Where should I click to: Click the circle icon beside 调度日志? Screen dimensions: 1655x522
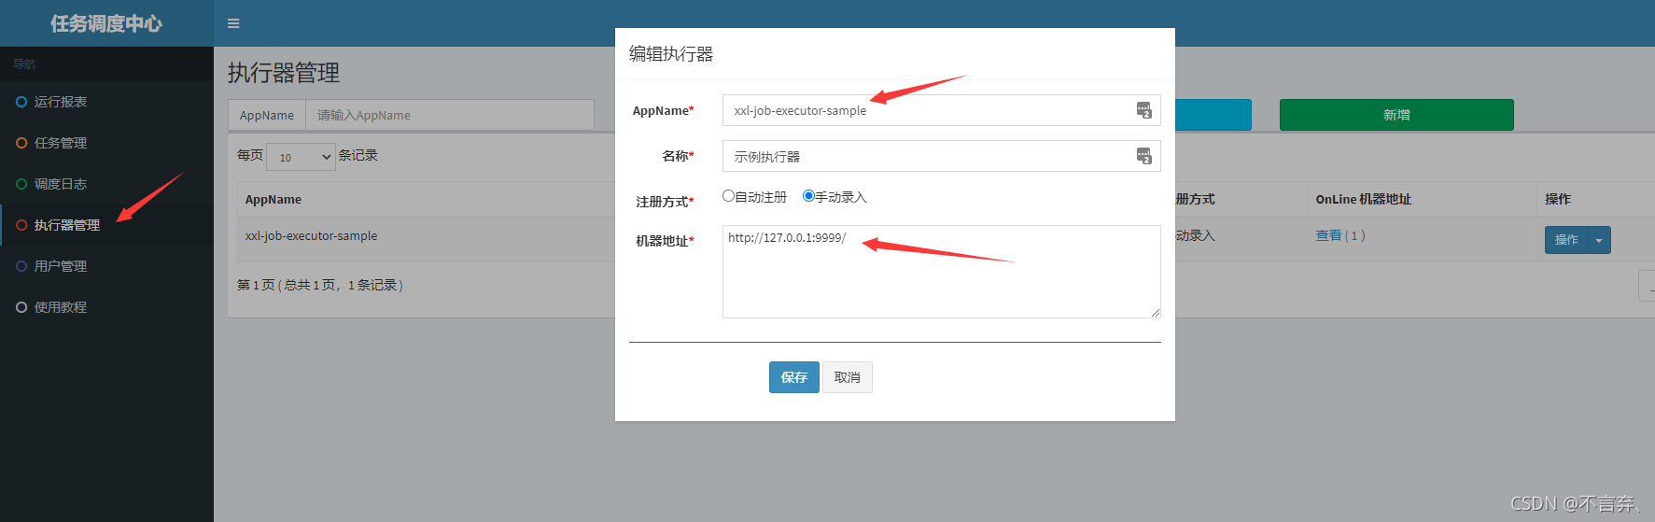point(21,184)
